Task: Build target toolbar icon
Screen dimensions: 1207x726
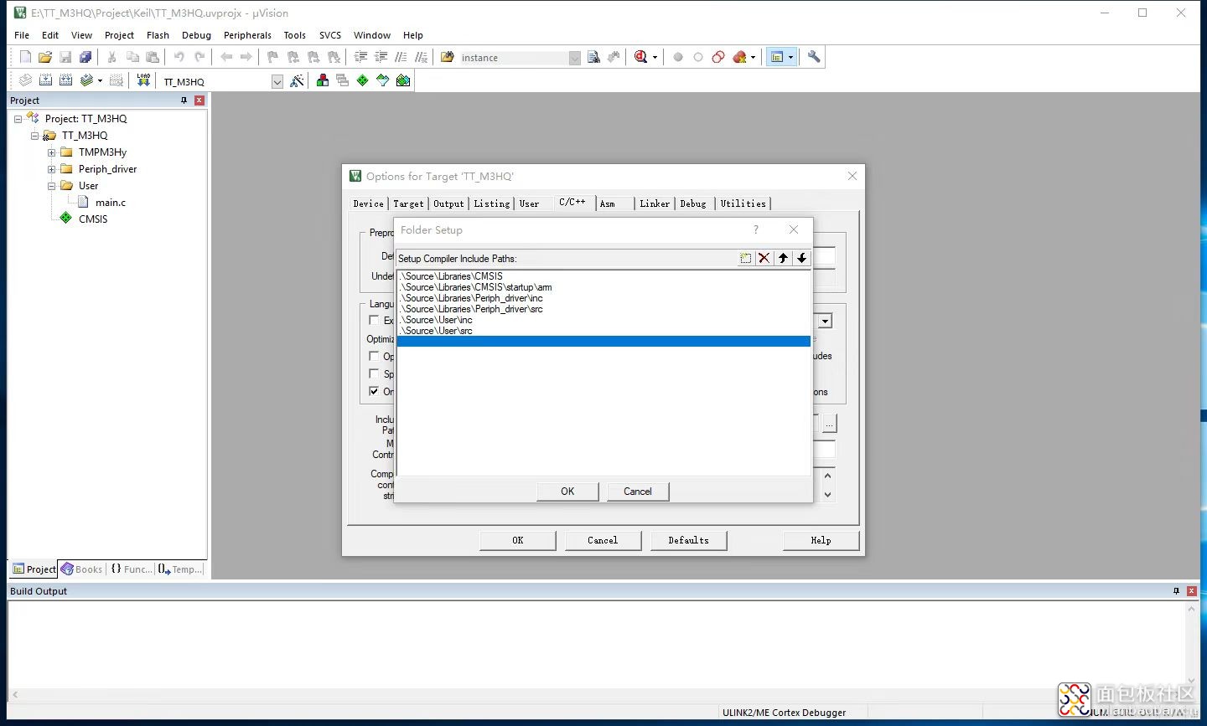Action: pos(45,80)
